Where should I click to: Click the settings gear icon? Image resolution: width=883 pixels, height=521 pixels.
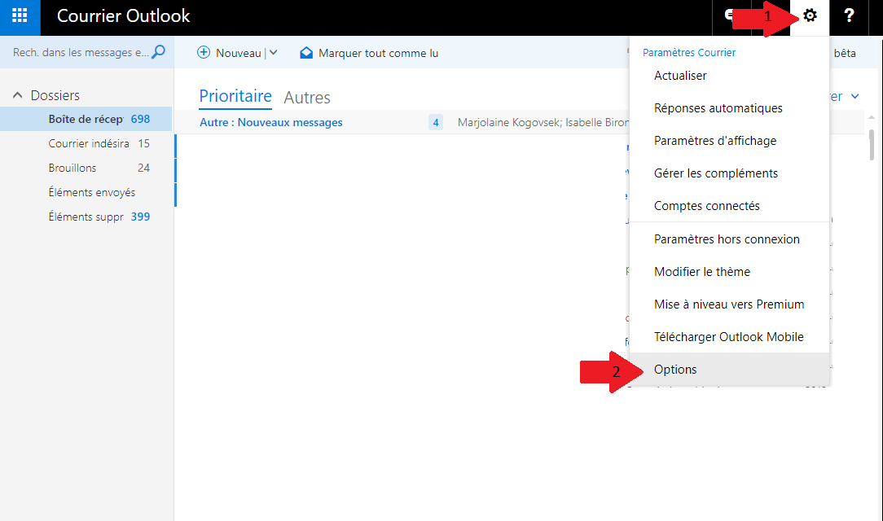pos(810,15)
